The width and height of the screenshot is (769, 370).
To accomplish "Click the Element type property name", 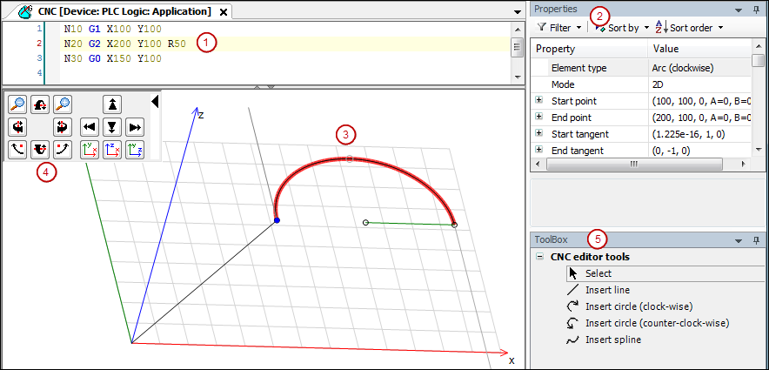I will (x=578, y=68).
